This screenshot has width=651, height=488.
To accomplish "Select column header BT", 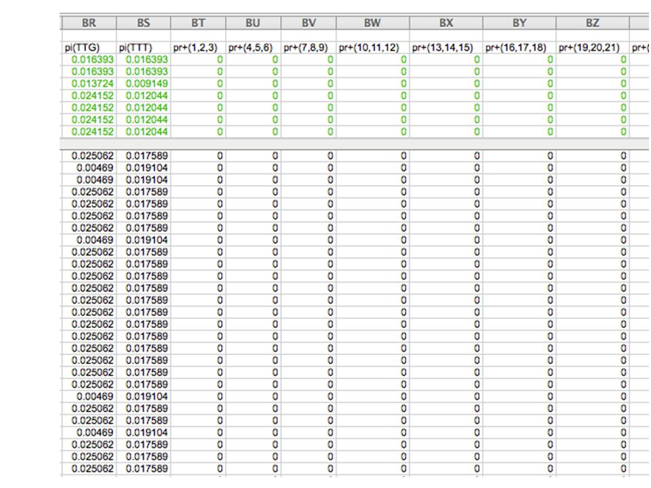I will [198, 23].
